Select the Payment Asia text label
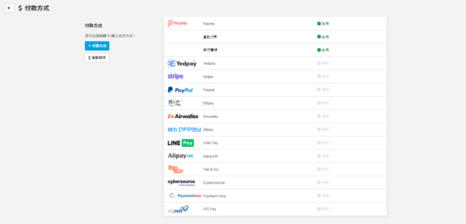The width and height of the screenshot is (466, 224). pos(214,196)
